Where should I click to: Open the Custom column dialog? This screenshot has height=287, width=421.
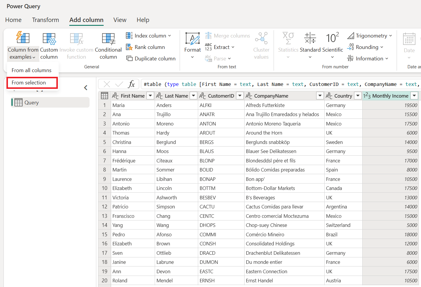(x=49, y=45)
